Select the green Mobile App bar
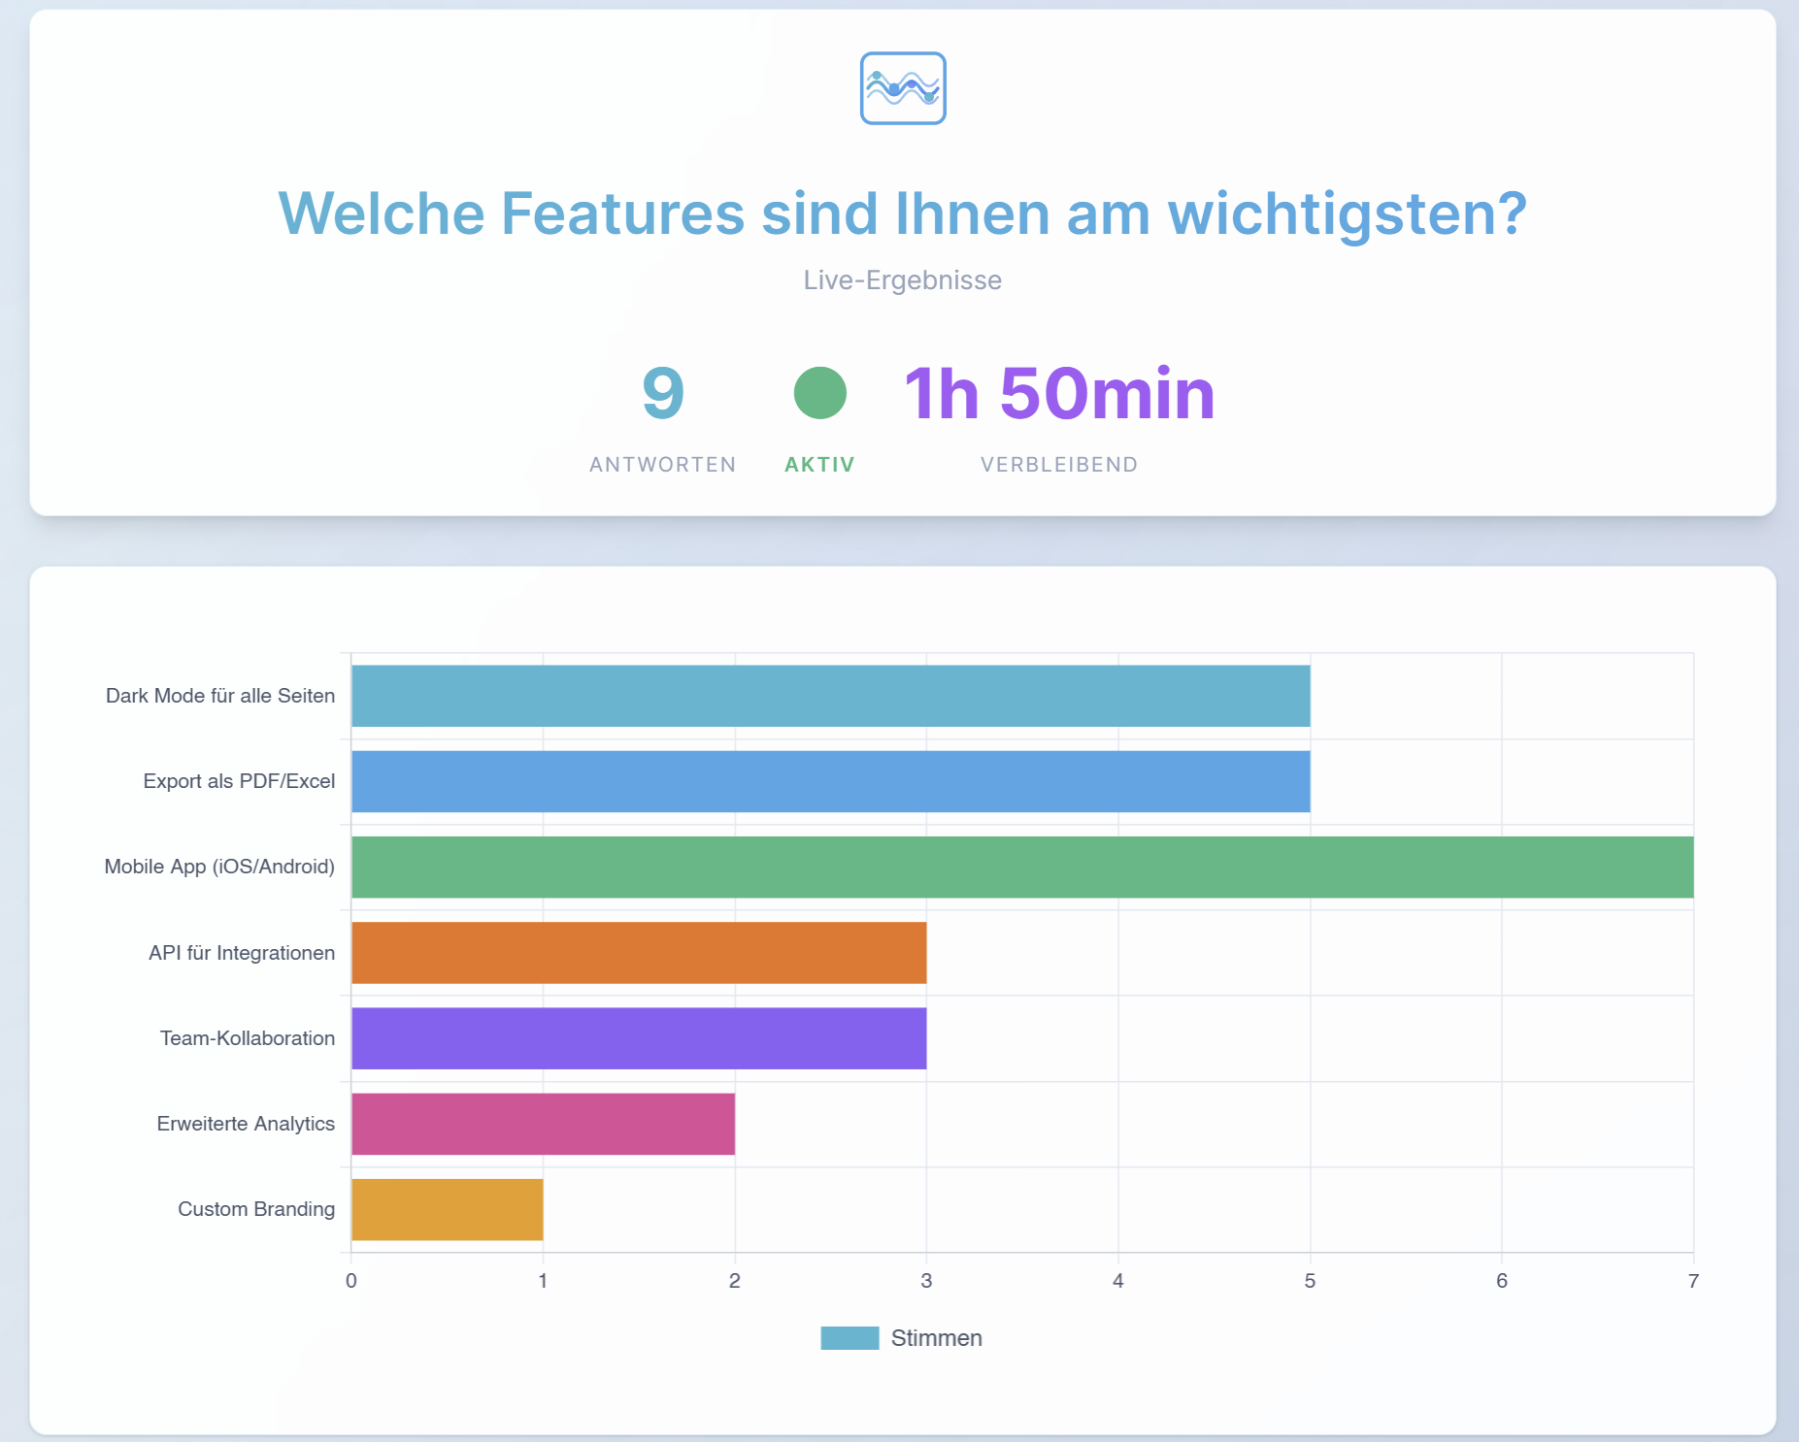 pyautogui.click(x=1021, y=867)
